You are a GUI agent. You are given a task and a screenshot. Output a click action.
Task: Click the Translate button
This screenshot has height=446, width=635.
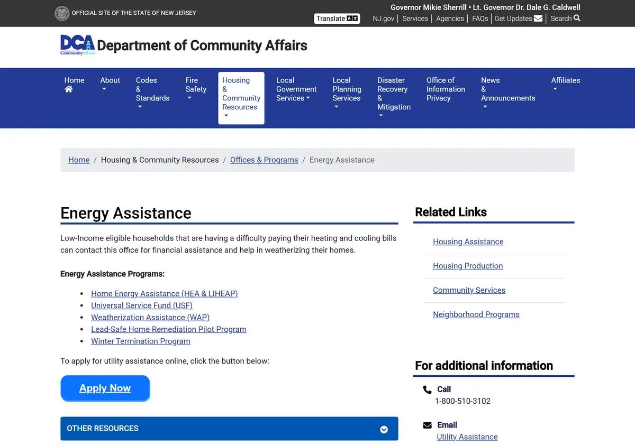[337, 18]
